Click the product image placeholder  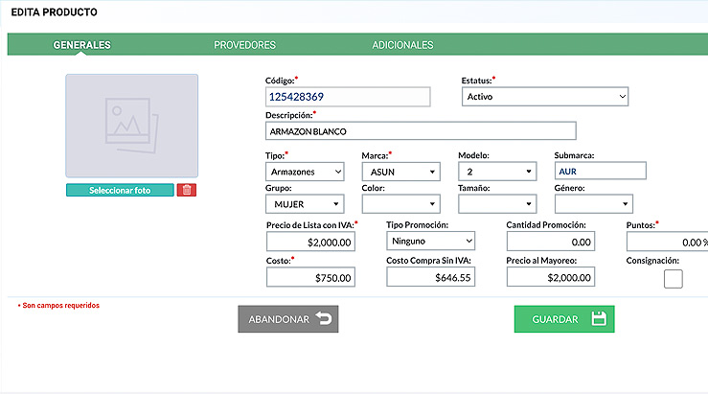coord(132,126)
